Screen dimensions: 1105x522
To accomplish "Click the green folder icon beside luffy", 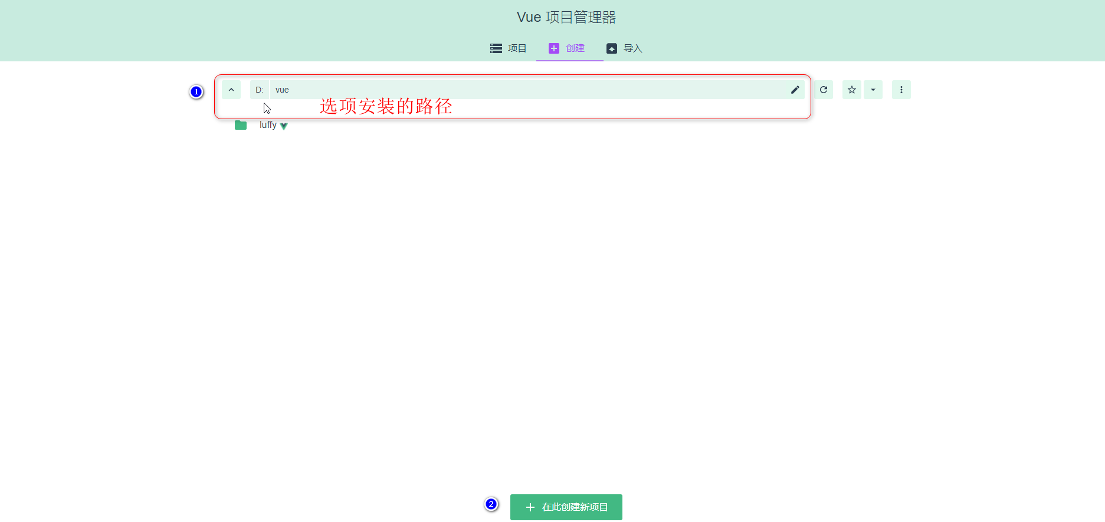I will pyautogui.click(x=241, y=125).
